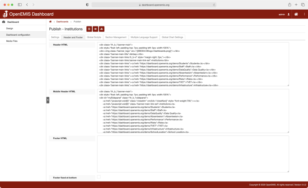Click the save icon button

(89, 29)
